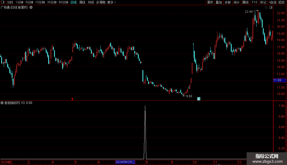Select the 1分钟 period
The width and height of the screenshot is (287, 165).
19,2
